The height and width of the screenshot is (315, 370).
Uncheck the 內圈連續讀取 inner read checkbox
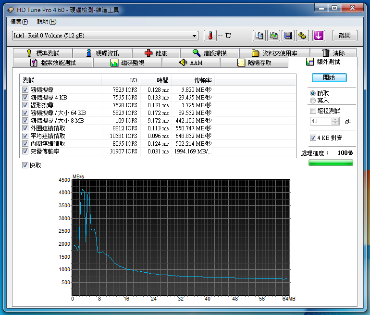(25, 144)
